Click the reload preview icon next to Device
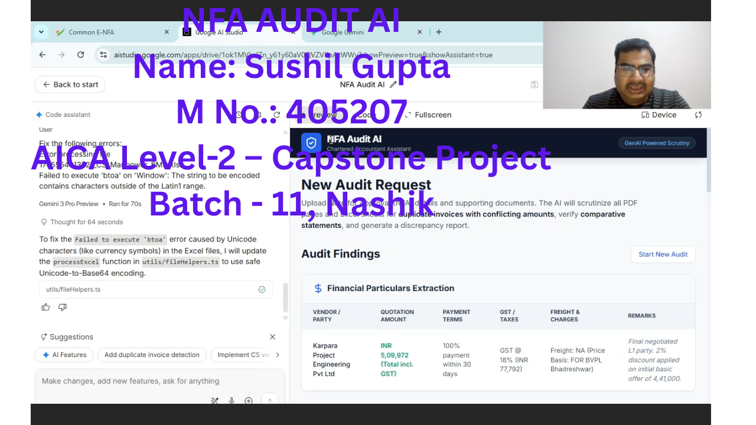Image resolution: width=756 pixels, height=425 pixels. [698, 115]
